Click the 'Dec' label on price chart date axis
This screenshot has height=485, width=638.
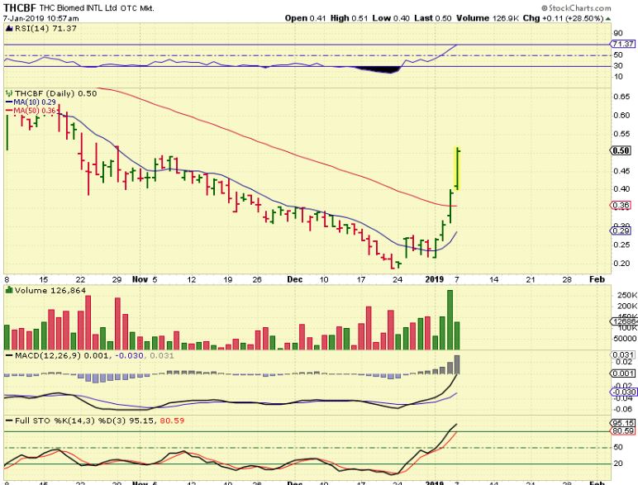tap(294, 279)
